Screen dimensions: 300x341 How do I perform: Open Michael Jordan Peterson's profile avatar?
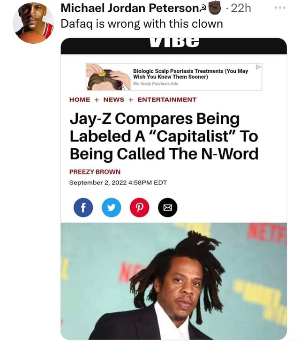click(33, 23)
